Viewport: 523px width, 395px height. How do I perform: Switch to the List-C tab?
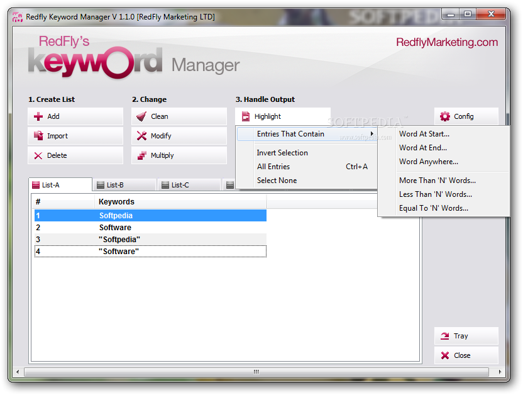click(x=189, y=185)
